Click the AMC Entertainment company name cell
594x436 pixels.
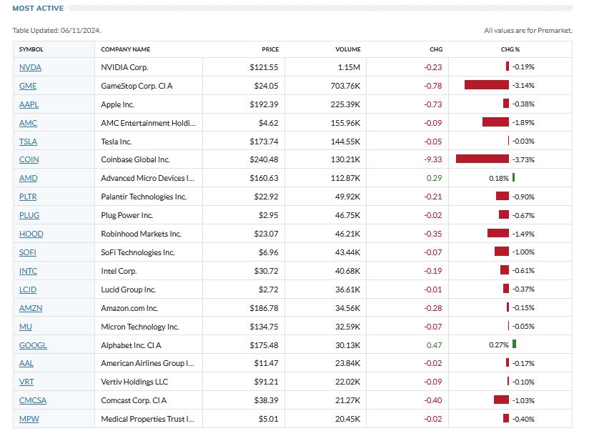pos(148,123)
